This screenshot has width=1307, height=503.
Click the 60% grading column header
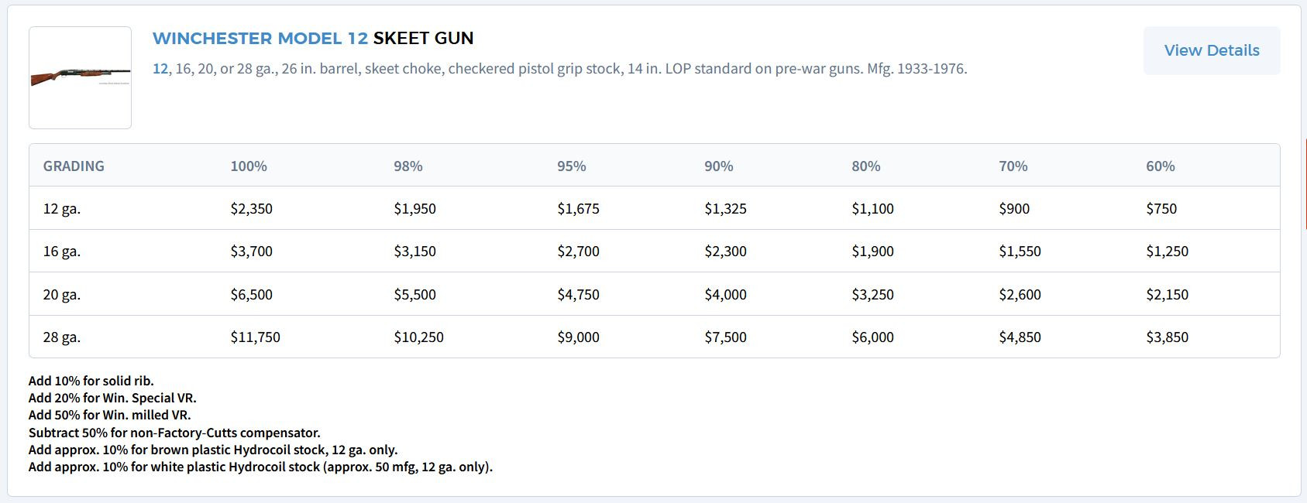tap(1160, 166)
